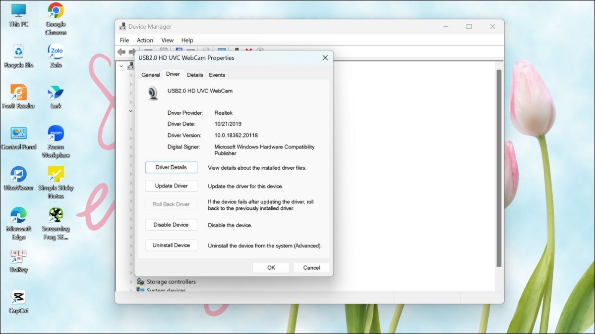Viewport: 595px width, 334px height.
Task: Select the Screaming Frog desktop shortcut
Action: 56,224
